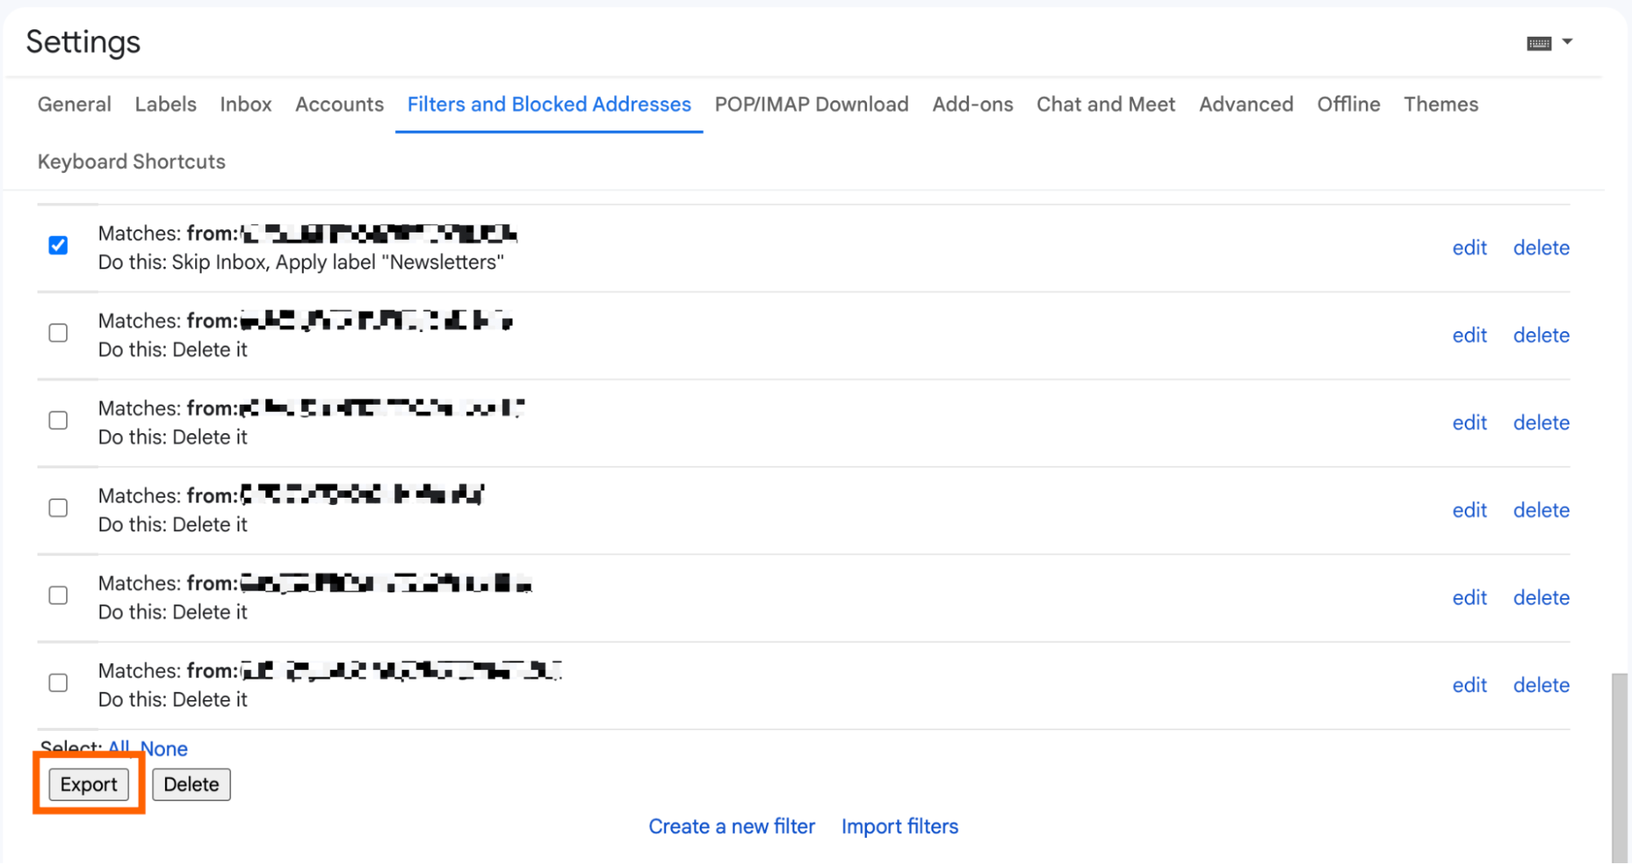Select Filters and Blocked Addresses tab
The image size is (1632, 864).
[549, 104]
